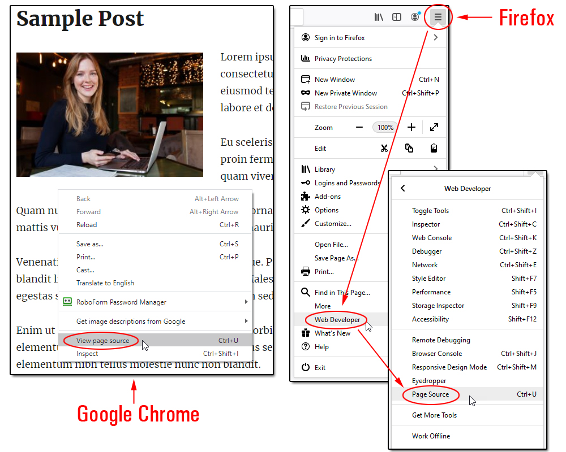Click Get image descriptions from Google

pos(155,321)
